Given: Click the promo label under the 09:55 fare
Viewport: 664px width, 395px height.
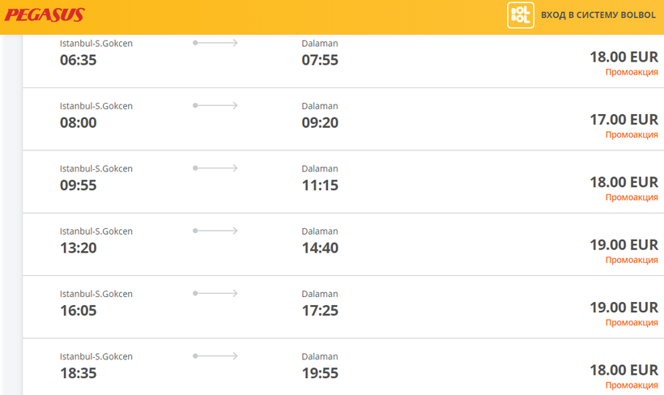Looking at the screenshot, I should [632, 197].
